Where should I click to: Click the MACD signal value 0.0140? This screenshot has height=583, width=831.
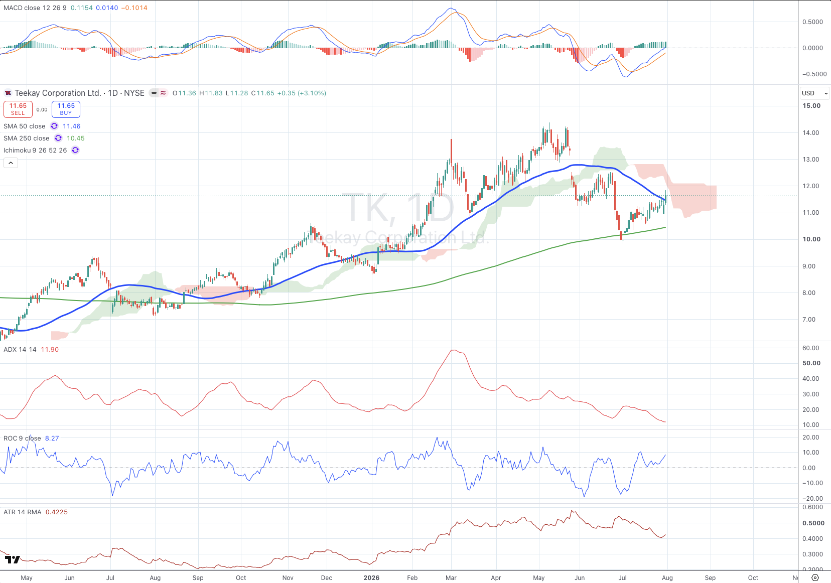tap(107, 8)
